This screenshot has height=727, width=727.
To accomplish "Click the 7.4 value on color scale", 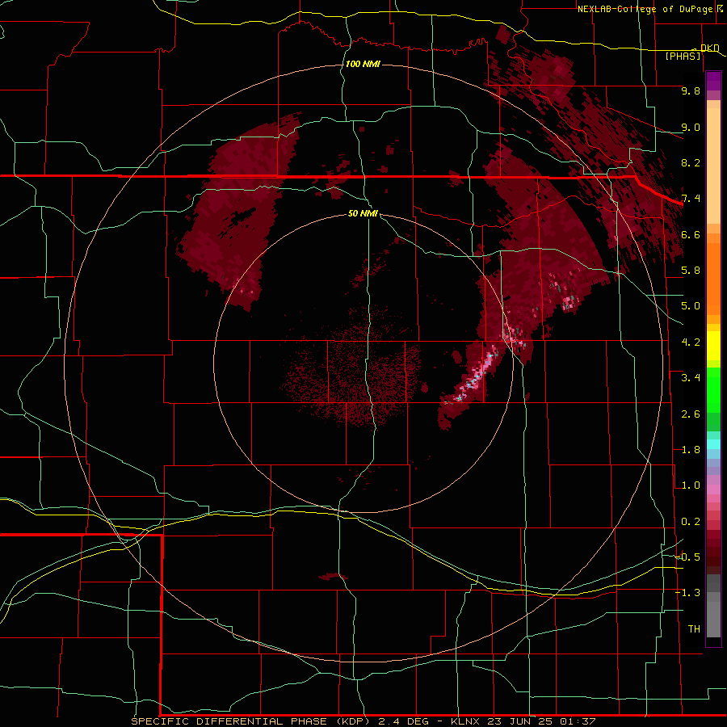I will 691,199.
